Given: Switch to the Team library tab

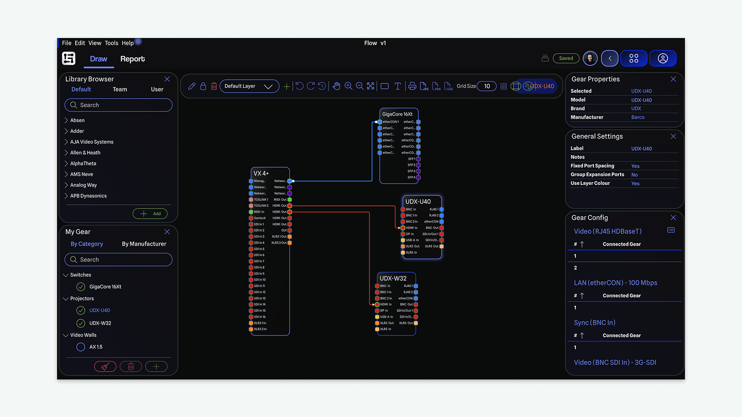Looking at the screenshot, I should (x=120, y=89).
